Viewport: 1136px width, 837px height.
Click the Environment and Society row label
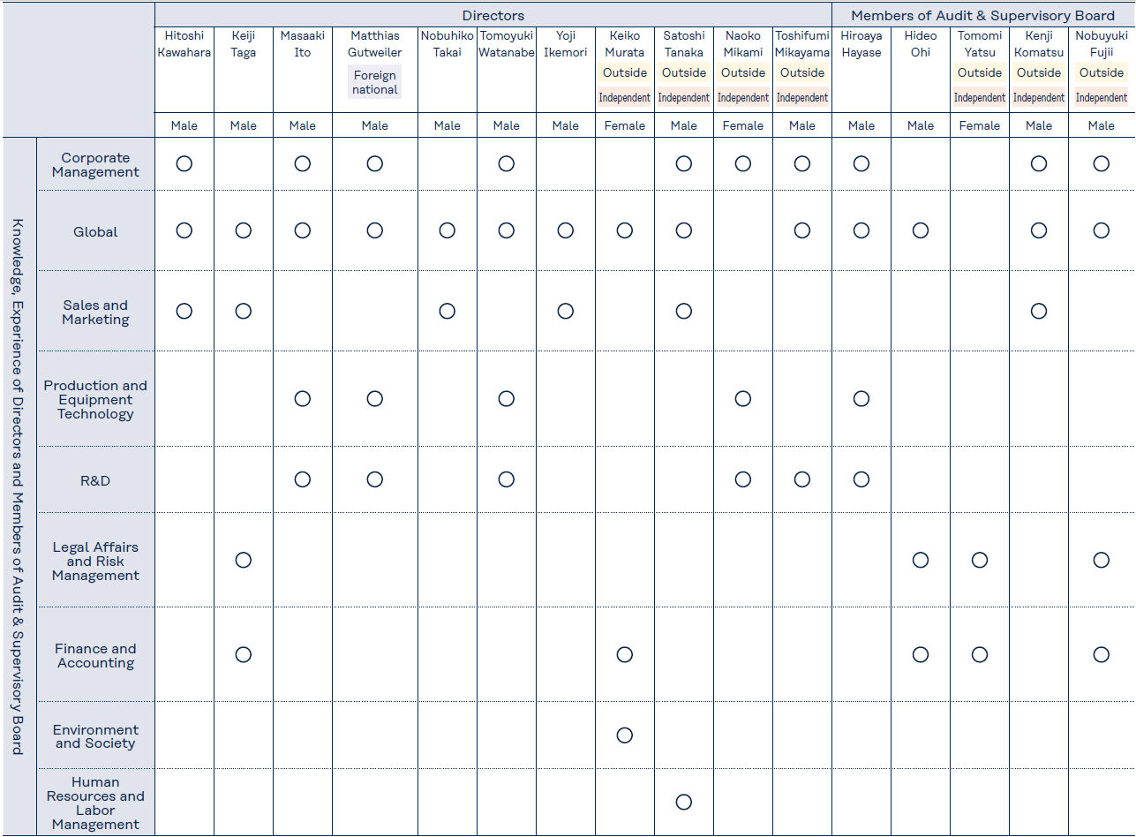pyautogui.click(x=95, y=736)
